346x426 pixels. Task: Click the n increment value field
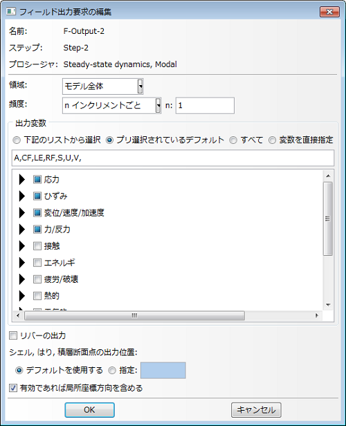205,105
